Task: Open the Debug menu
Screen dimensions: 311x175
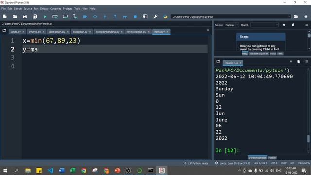Action: point(44,9)
